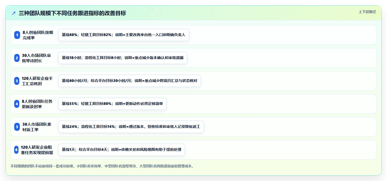Select the label 120人研发企业手工汇总耗时
Image resolution: width=387 pixels, height=181 pixels.
click(x=37, y=81)
